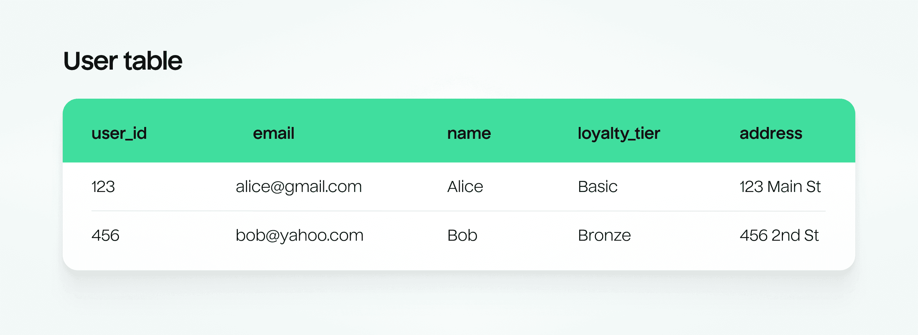
Task: Select the Alice name cell
Action: [465, 187]
